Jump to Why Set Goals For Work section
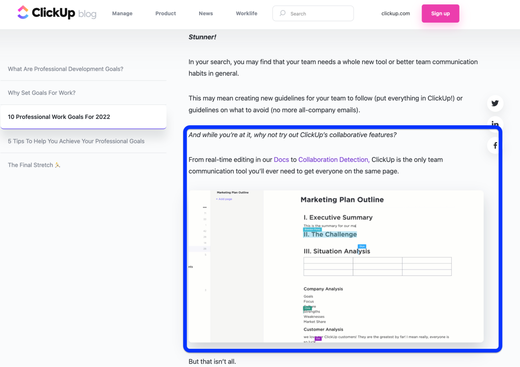The width and height of the screenshot is (520, 367). 42,93
